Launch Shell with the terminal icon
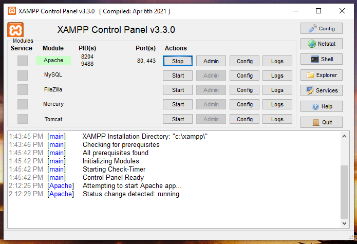The width and height of the screenshot is (357, 244). pyautogui.click(x=321, y=59)
